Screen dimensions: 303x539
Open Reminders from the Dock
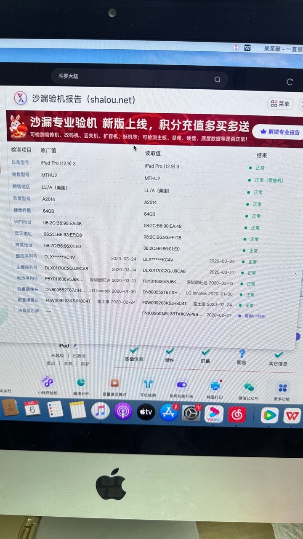55,409
